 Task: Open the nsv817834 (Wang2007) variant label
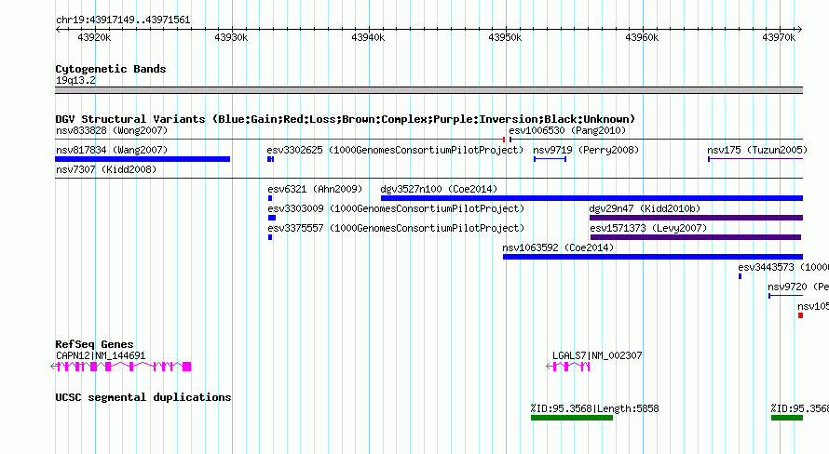112,150
